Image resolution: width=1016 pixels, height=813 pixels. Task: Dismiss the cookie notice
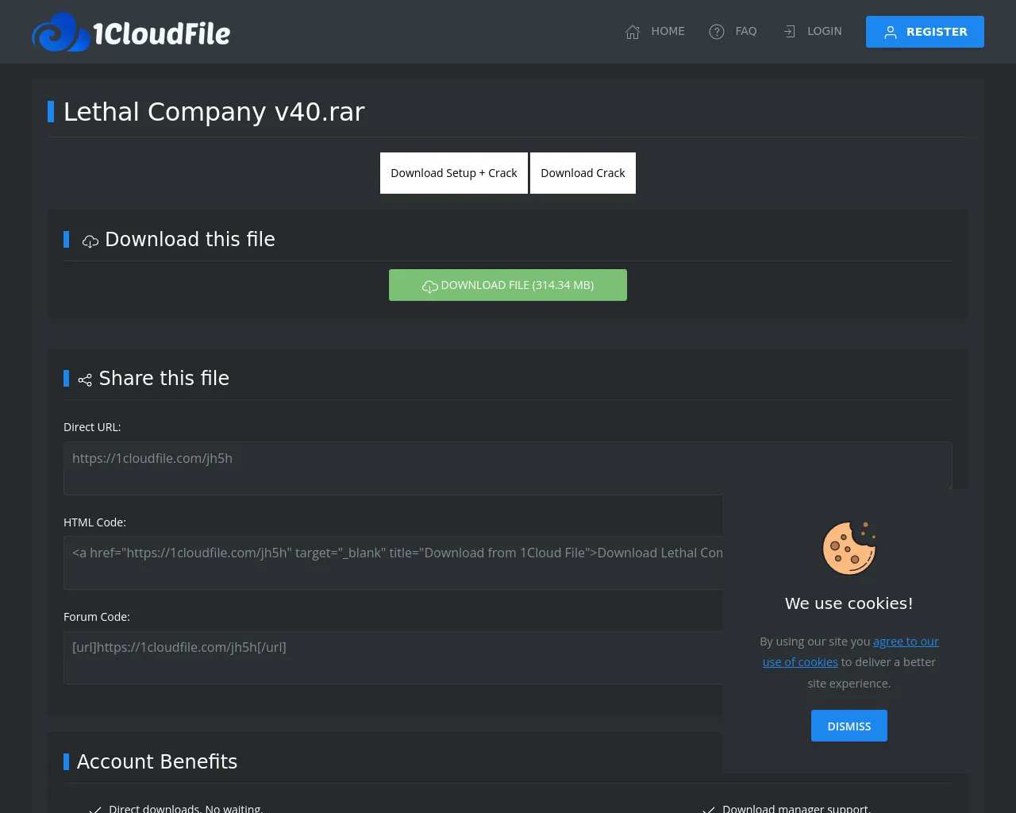point(849,726)
